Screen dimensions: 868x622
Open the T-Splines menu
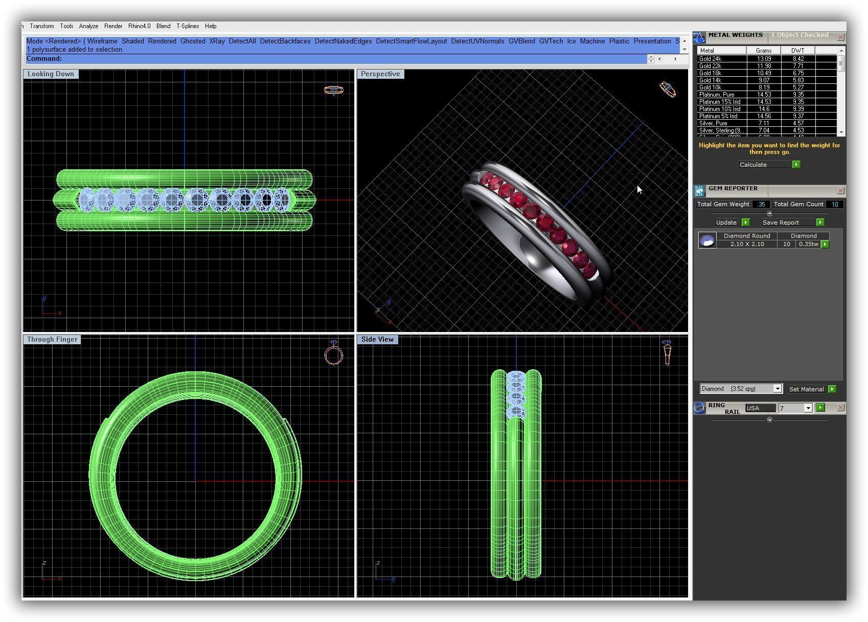click(188, 26)
